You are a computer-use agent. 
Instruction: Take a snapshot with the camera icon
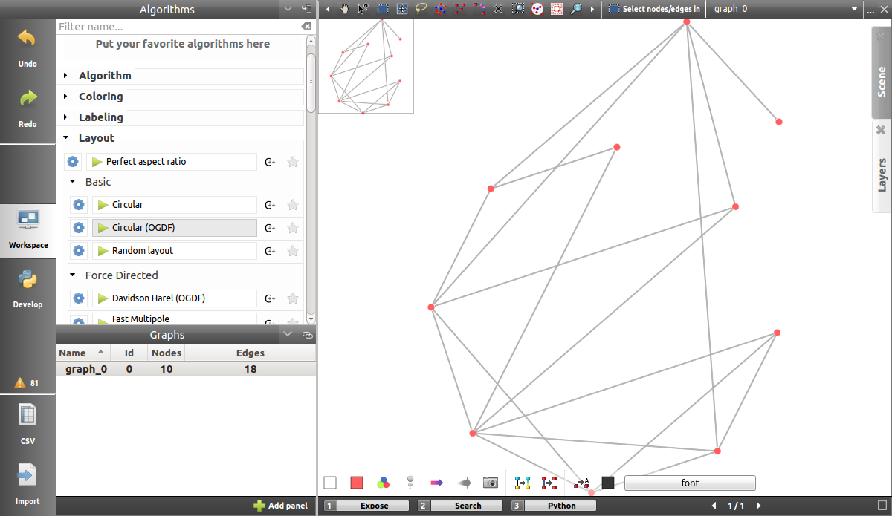coord(490,483)
